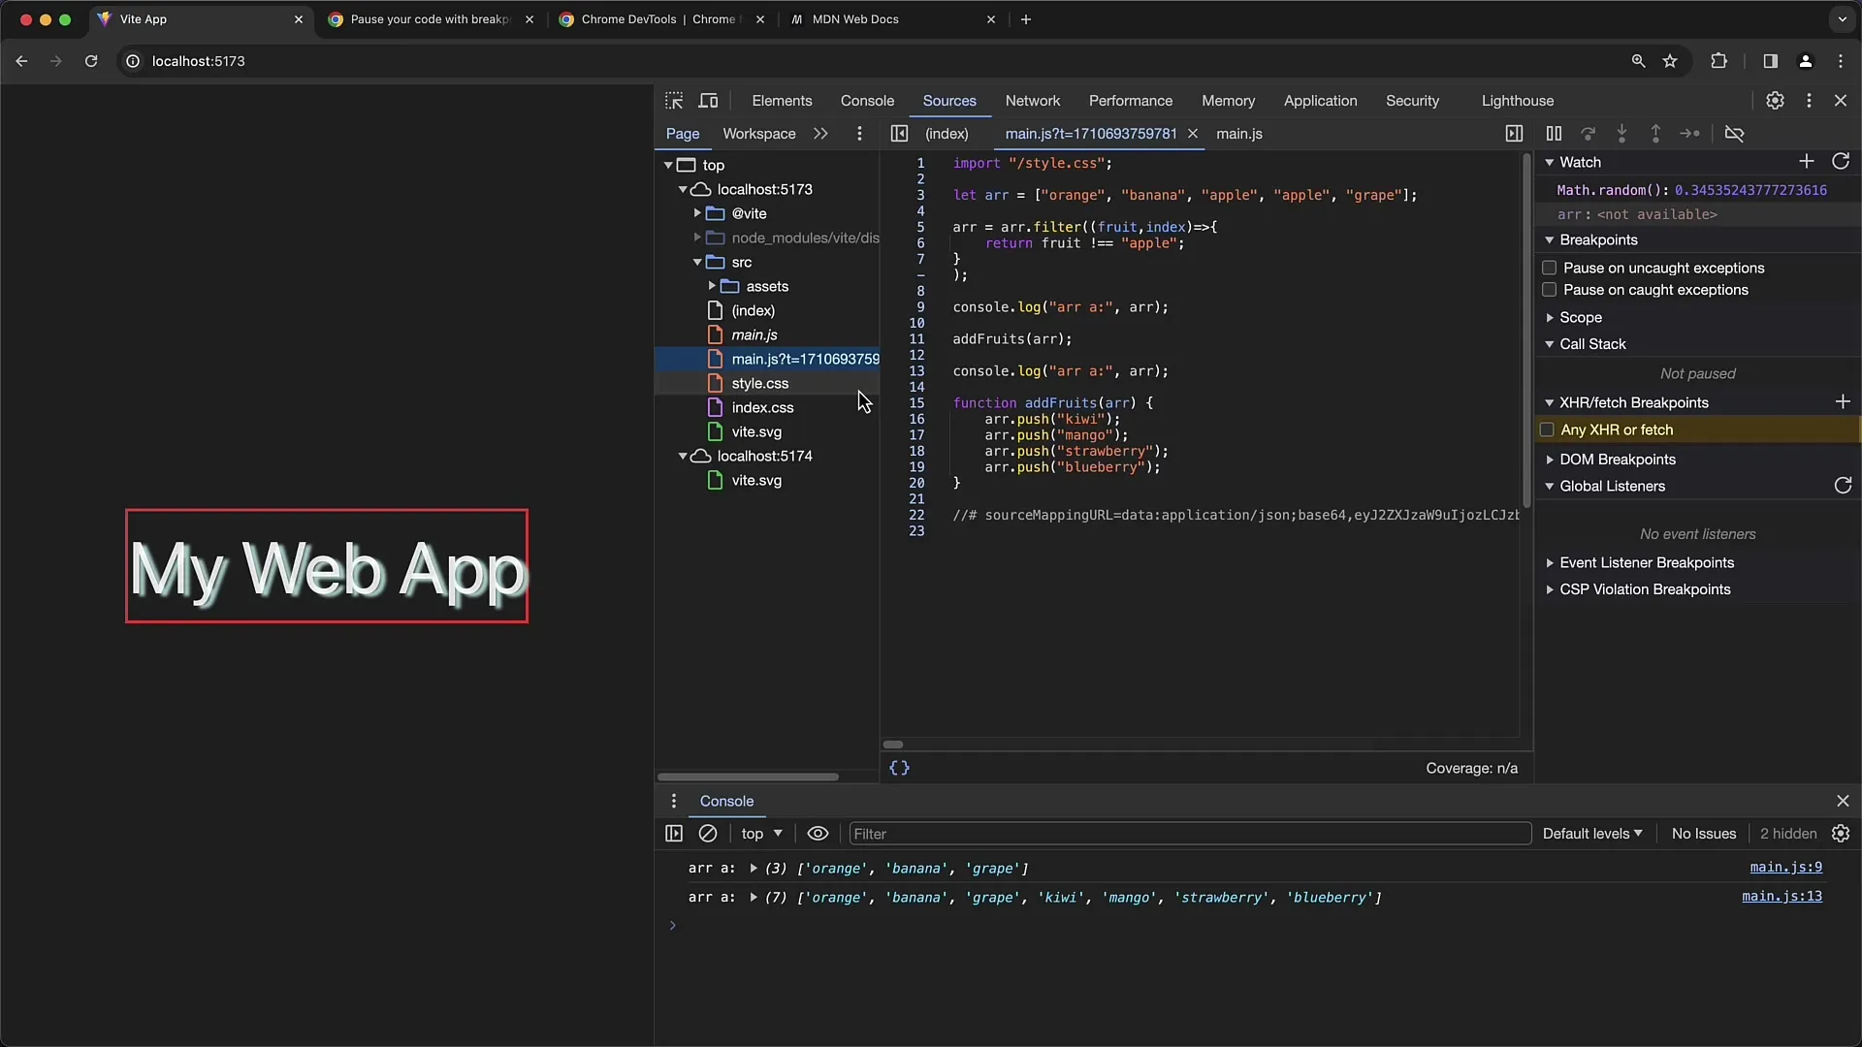Show more navigator tabs chevron
This screenshot has height=1047, width=1862.
pyautogui.click(x=820, y=134)
